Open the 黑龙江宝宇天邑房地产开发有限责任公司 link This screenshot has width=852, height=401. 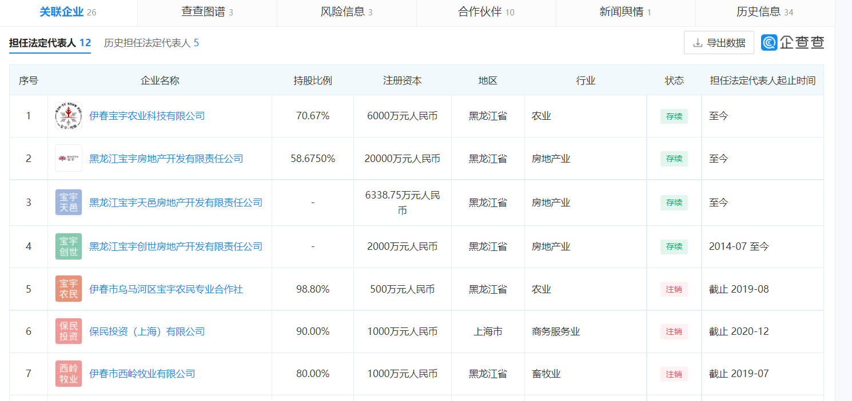tap(176, 202)
